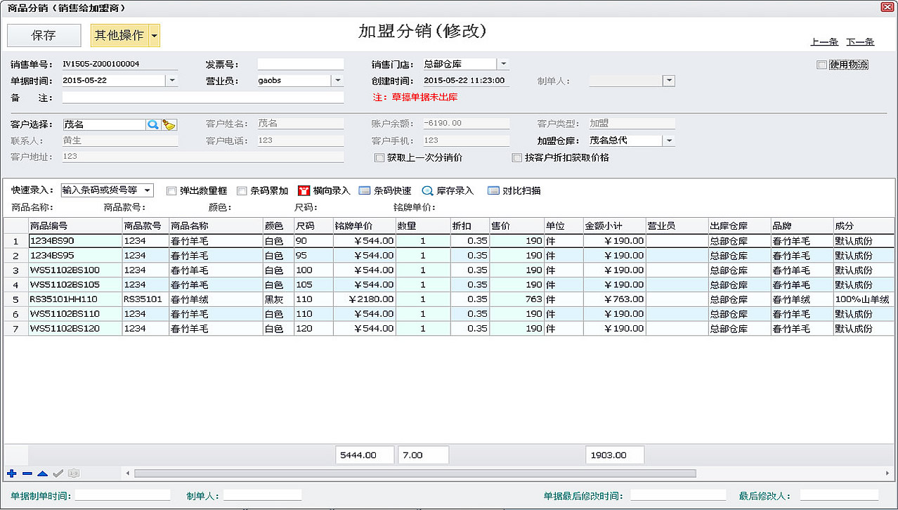Open 库存录入 stock entry

447,190
